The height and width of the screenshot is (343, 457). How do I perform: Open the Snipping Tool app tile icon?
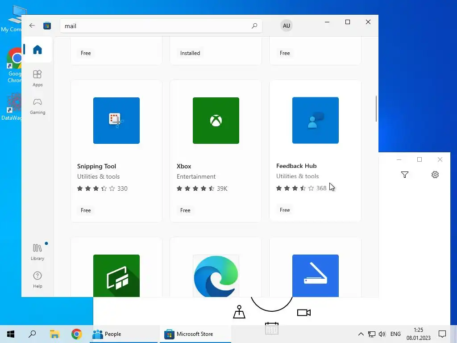pyautogui.click(x=116, y=121)
